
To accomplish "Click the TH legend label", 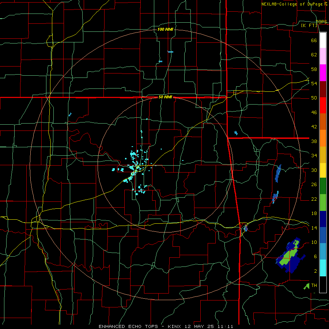I will coord(314,285).
